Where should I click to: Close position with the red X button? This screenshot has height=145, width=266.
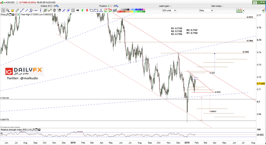pyautogui.click(x=111, y=6)
